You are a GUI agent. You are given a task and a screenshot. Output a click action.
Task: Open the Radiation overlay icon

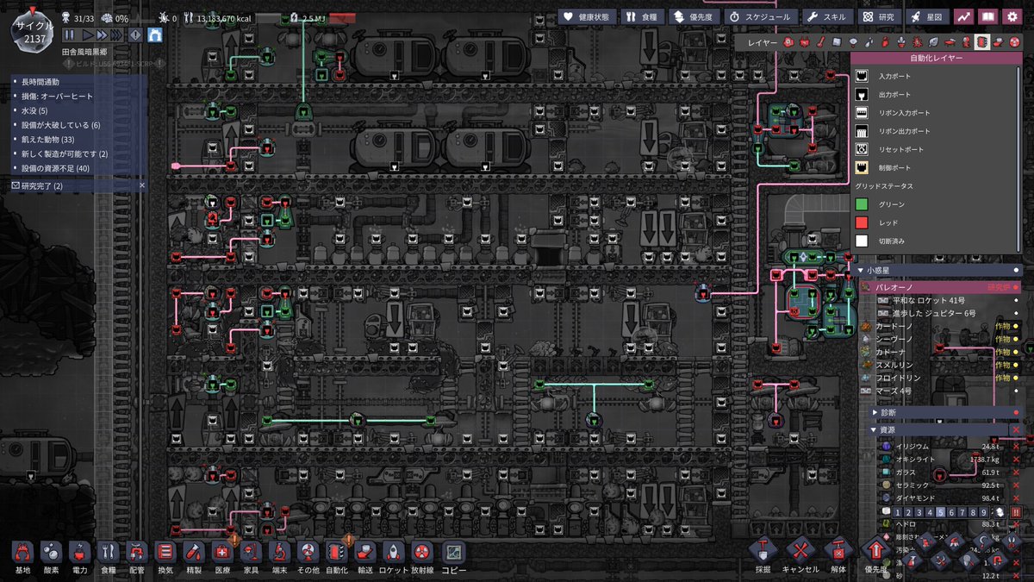click(x=1013, y=42)
